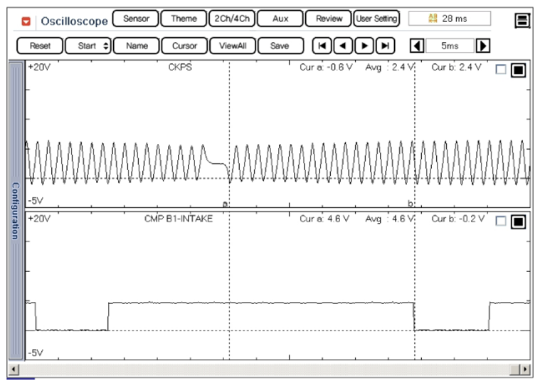The width and height of the screenshot is (540, 386).
Task: Toggle the CKPS channel empty checkbox
Action: tap(500, 70)
